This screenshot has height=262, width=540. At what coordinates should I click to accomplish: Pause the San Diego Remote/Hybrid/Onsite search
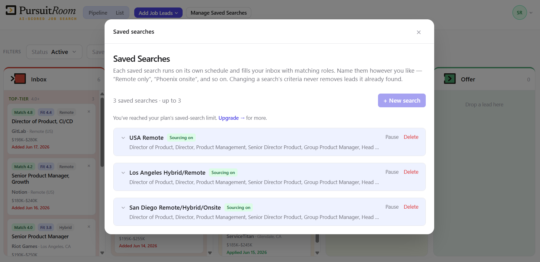point(392,207)
